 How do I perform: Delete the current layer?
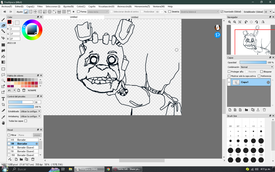264,110
